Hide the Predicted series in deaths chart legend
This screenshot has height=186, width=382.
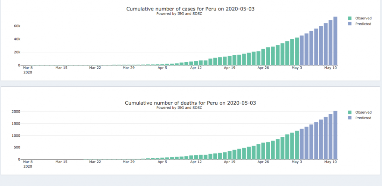(x=363, y=118)
